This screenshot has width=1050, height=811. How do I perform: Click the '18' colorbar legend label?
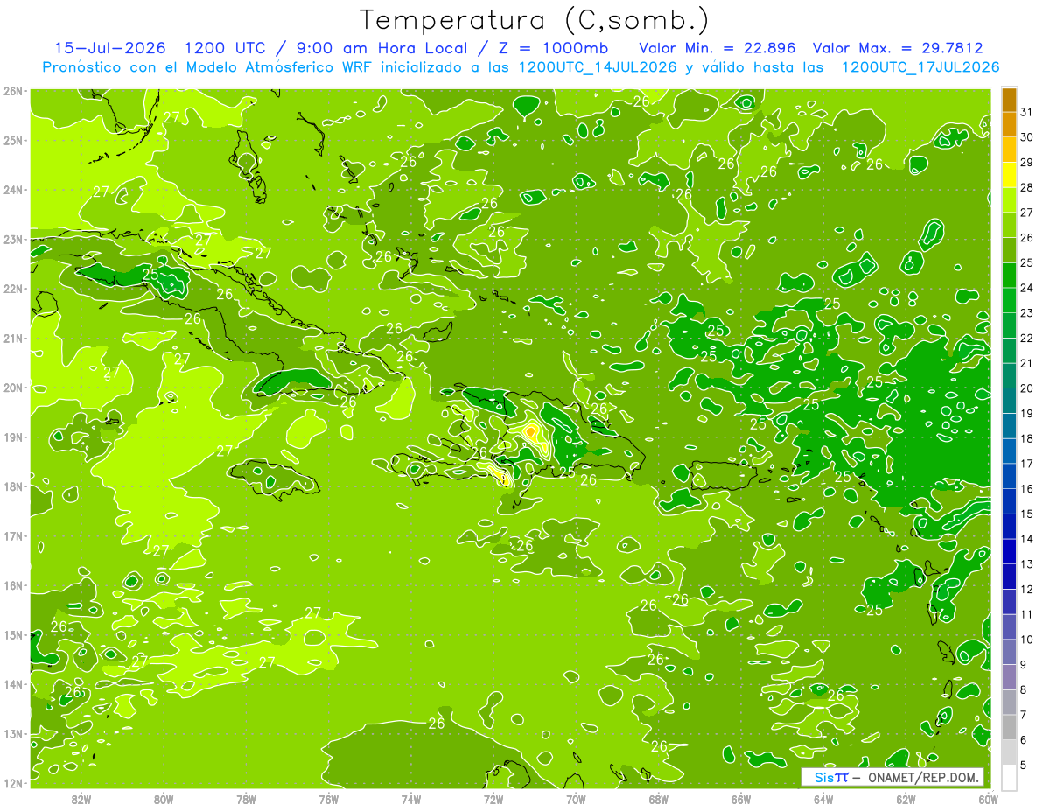[x=1027, y=438]
